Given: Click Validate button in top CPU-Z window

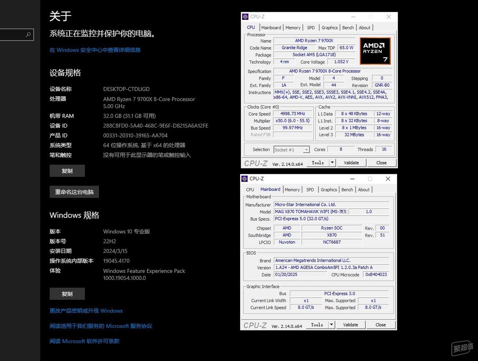Looking at the screenshot, I should pos(351,163).
